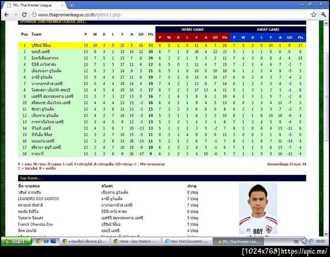Click the scrollbar down arrow
This screenshot has width=330, height=257.
pos(326,233)
